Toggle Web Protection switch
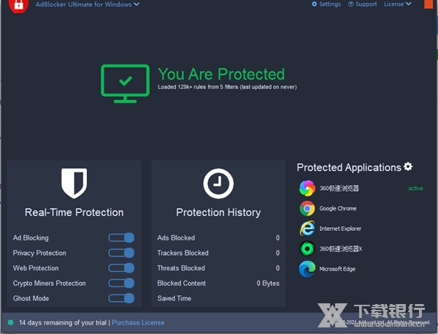Viewport: 438px width, 334px height. coord(121,268)
